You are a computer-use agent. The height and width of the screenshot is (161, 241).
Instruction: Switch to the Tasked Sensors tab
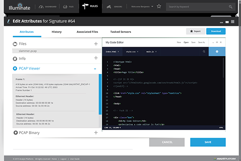[x=121, y=32]
